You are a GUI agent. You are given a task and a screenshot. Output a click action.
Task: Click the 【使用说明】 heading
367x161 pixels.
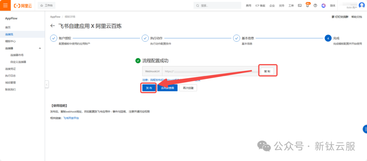point(59,106)
